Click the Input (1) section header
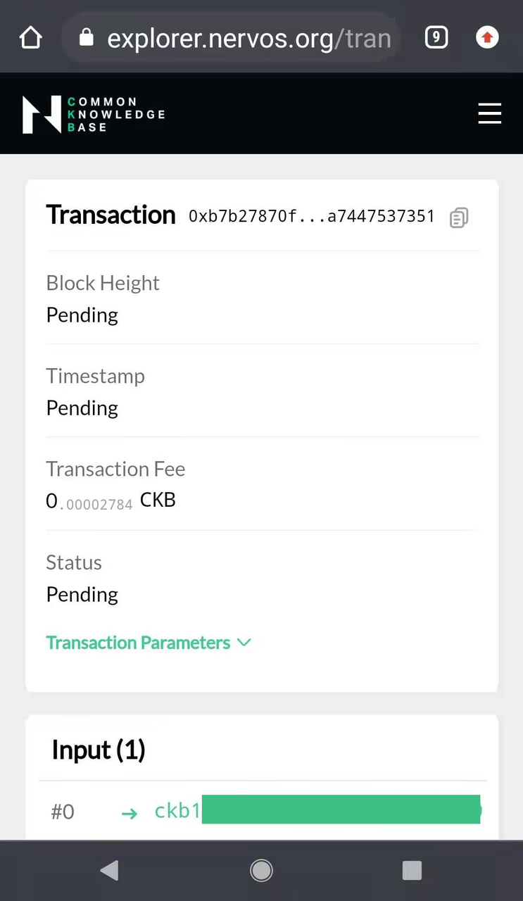 [99, 750]
